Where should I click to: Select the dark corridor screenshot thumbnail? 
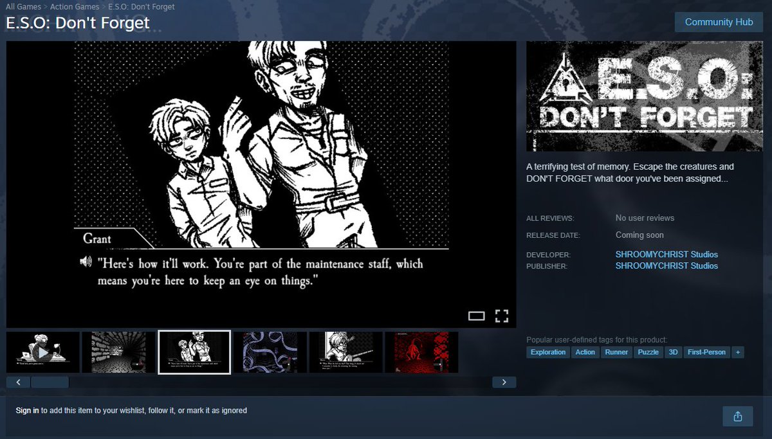pyautogui.click(x=118, y=352)
